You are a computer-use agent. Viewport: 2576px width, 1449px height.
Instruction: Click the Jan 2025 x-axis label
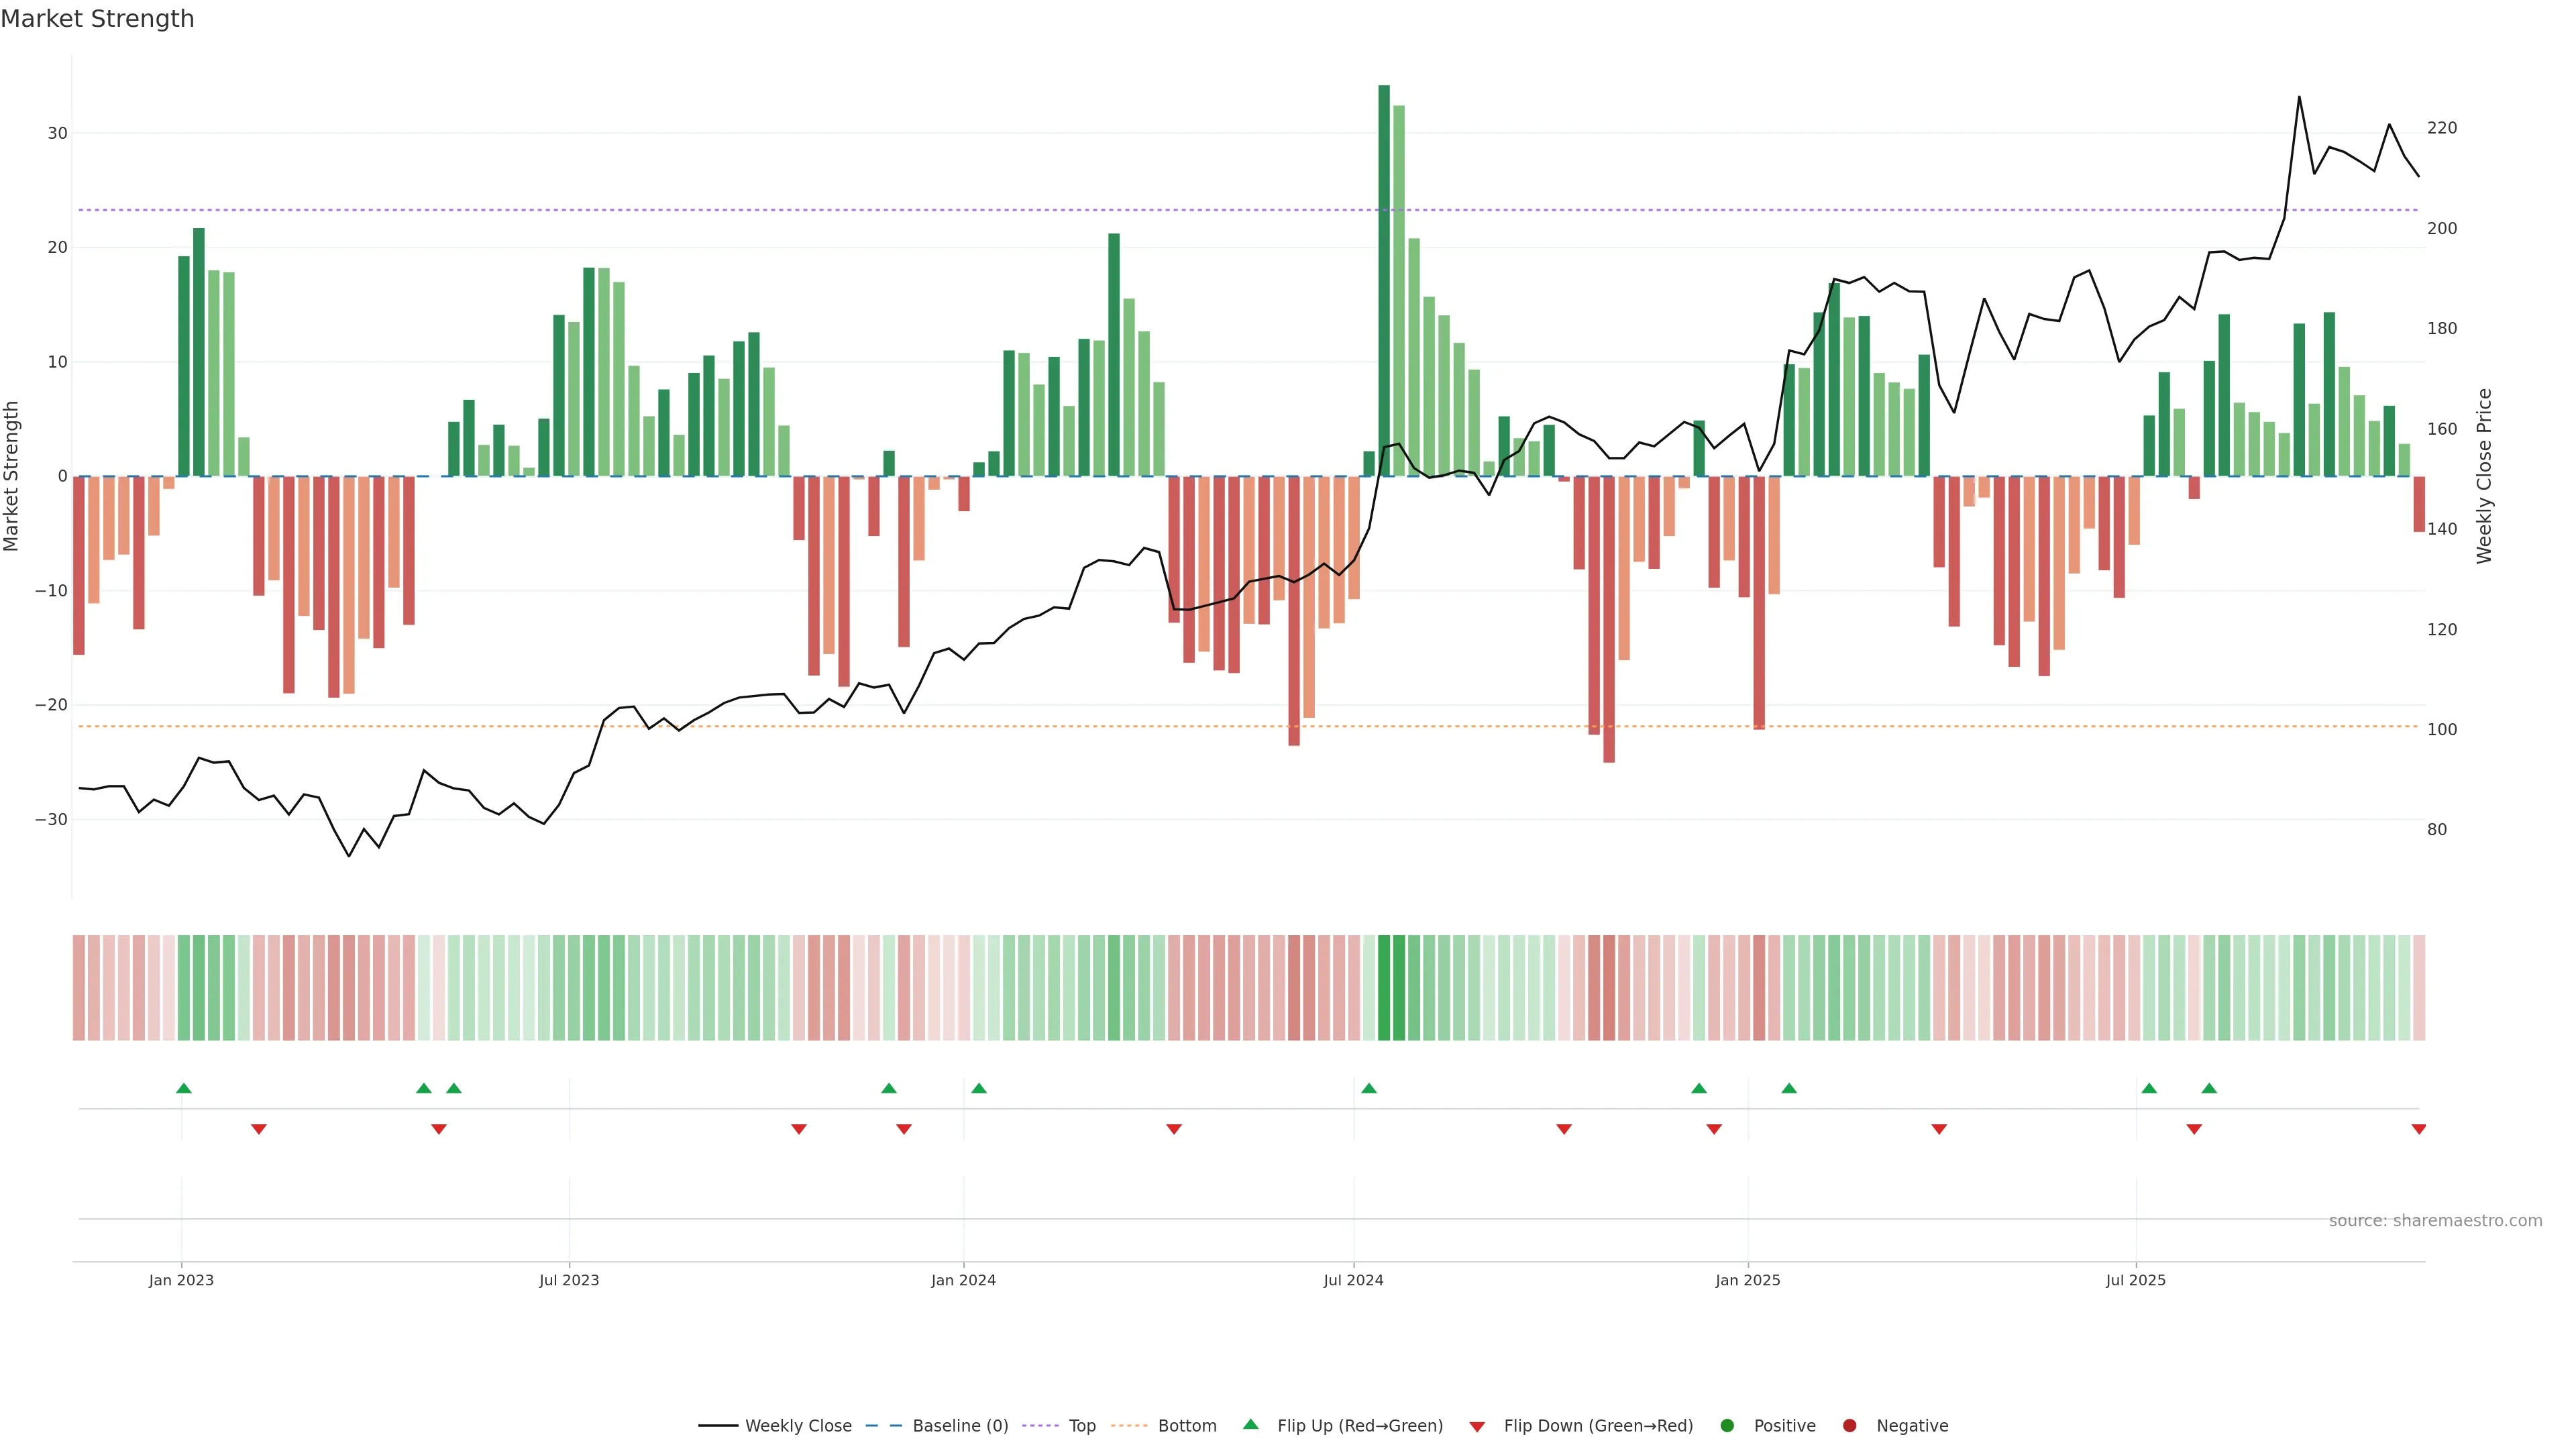click(1747, 1280)
